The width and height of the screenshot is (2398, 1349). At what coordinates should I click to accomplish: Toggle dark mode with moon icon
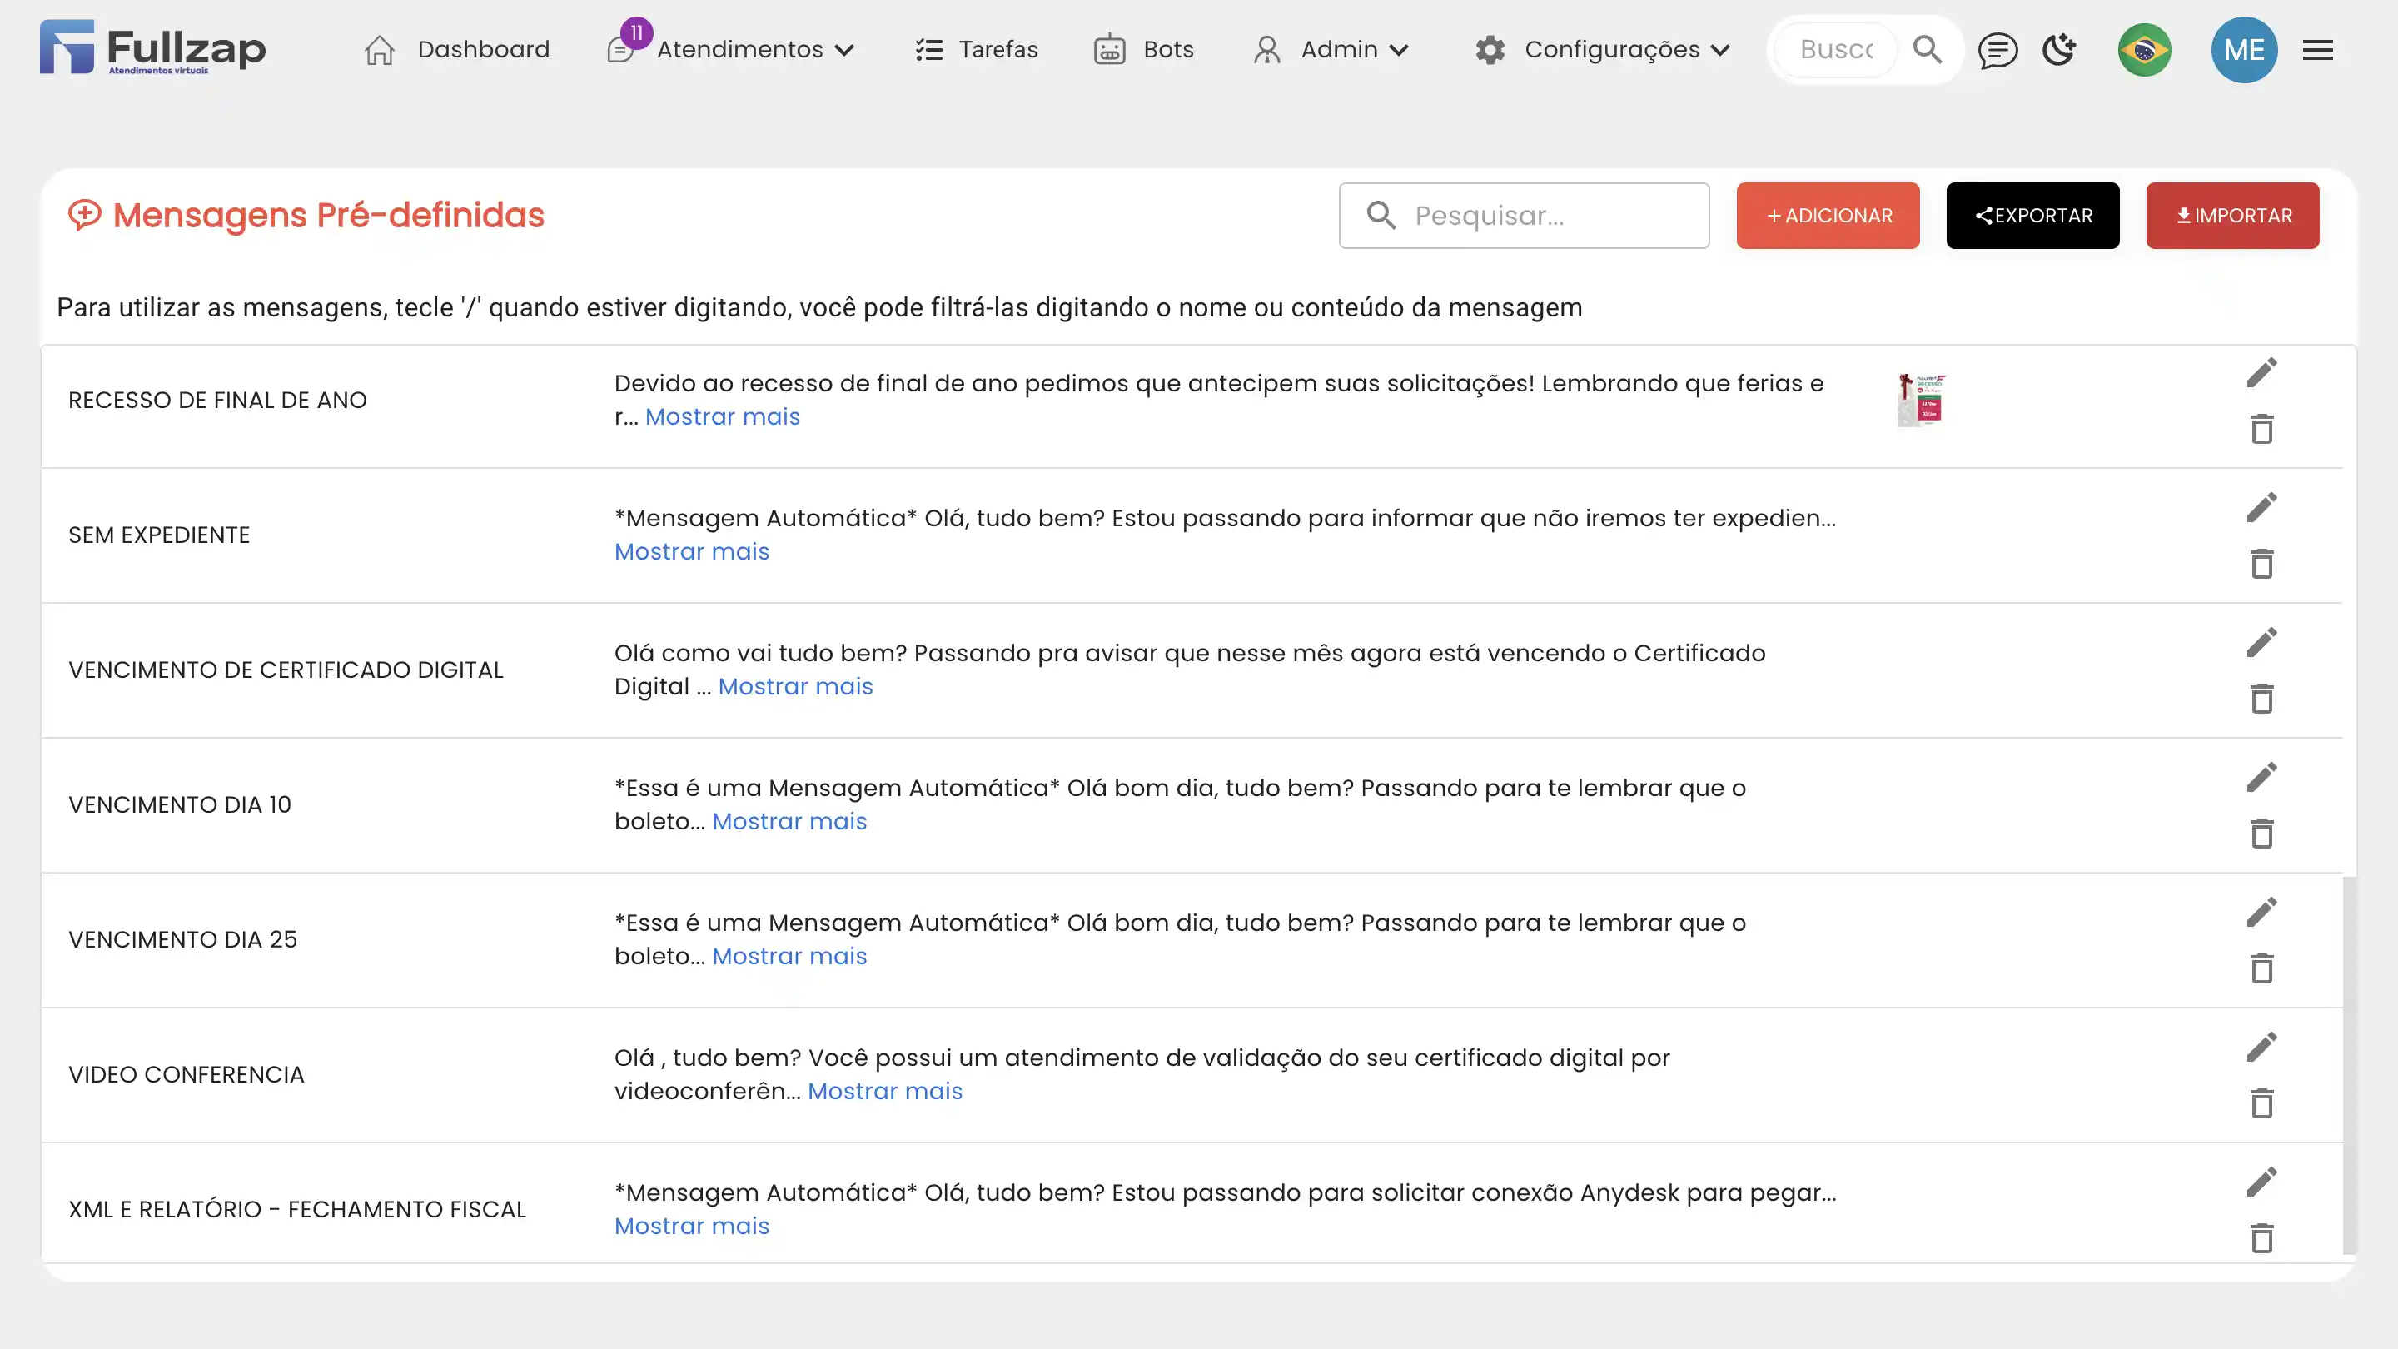(2059, 50)
